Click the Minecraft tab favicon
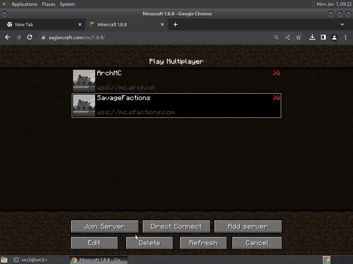The width and height of the screenshot is (353, 264). (92, 24)
